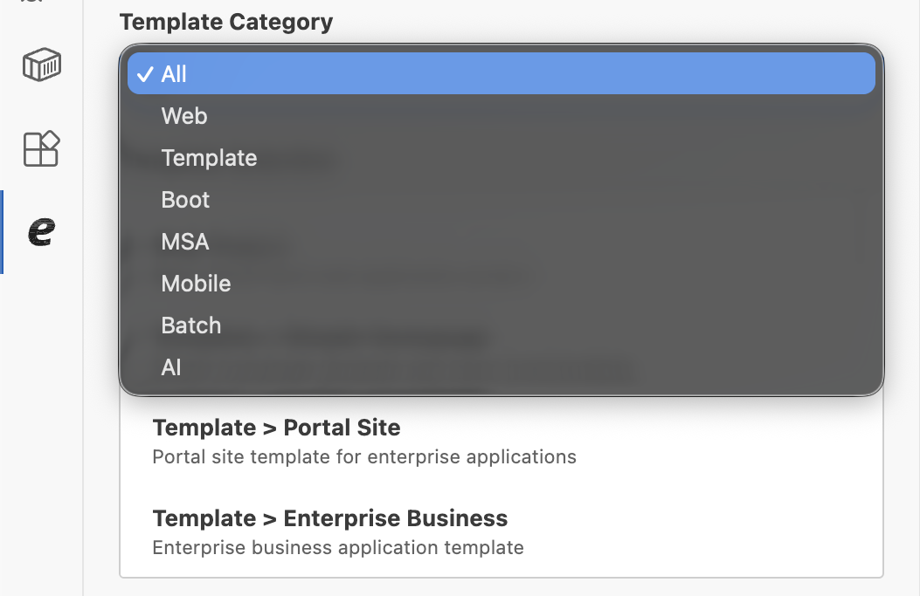Pick Batch from the category list
The width and height of the screenshot is (920, 596).
click(190, 325)
